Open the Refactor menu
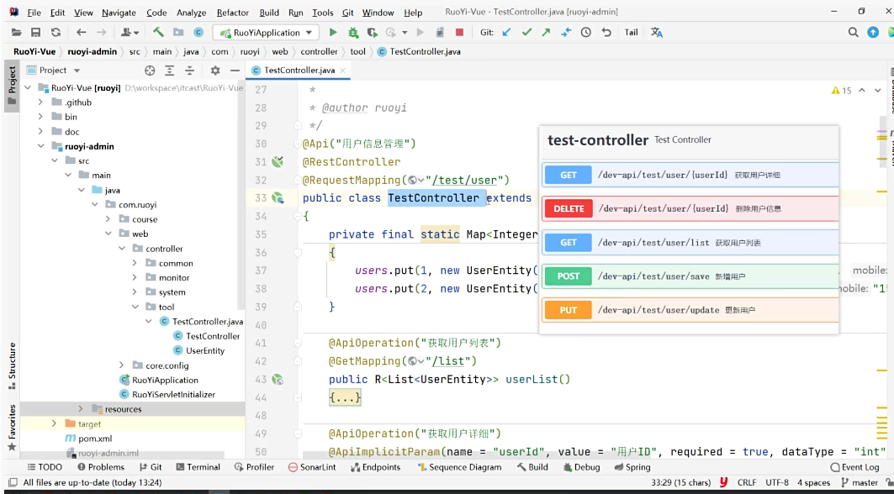 point(233,12)
